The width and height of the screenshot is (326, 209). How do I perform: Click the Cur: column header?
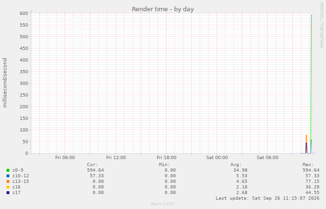(x=92, y=165)
